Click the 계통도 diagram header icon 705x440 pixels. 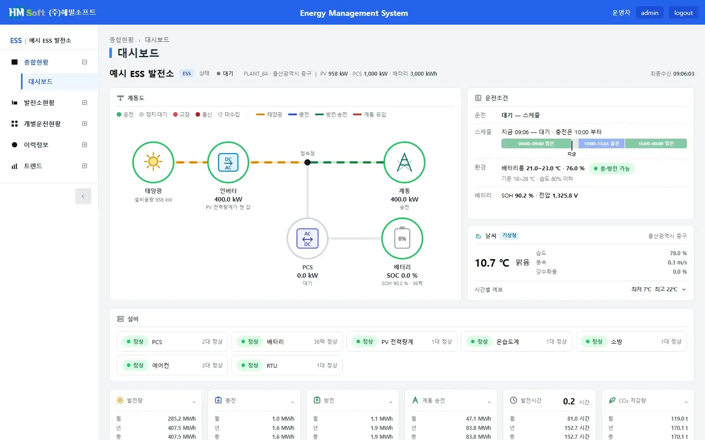(120, 98)
